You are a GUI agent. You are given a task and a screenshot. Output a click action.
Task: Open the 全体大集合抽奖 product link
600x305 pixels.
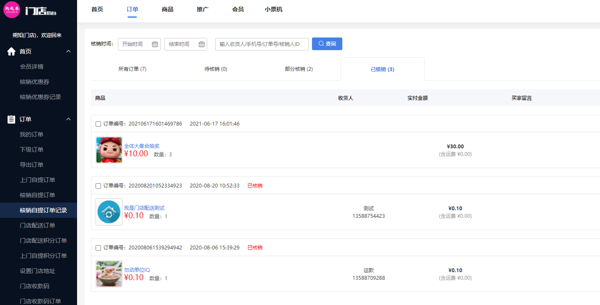[141, 146]
